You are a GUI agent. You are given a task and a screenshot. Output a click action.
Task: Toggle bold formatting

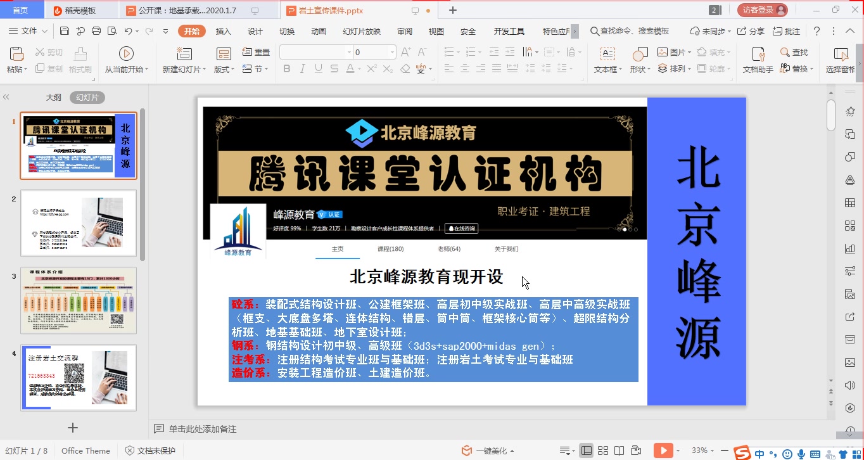point(286,68)
